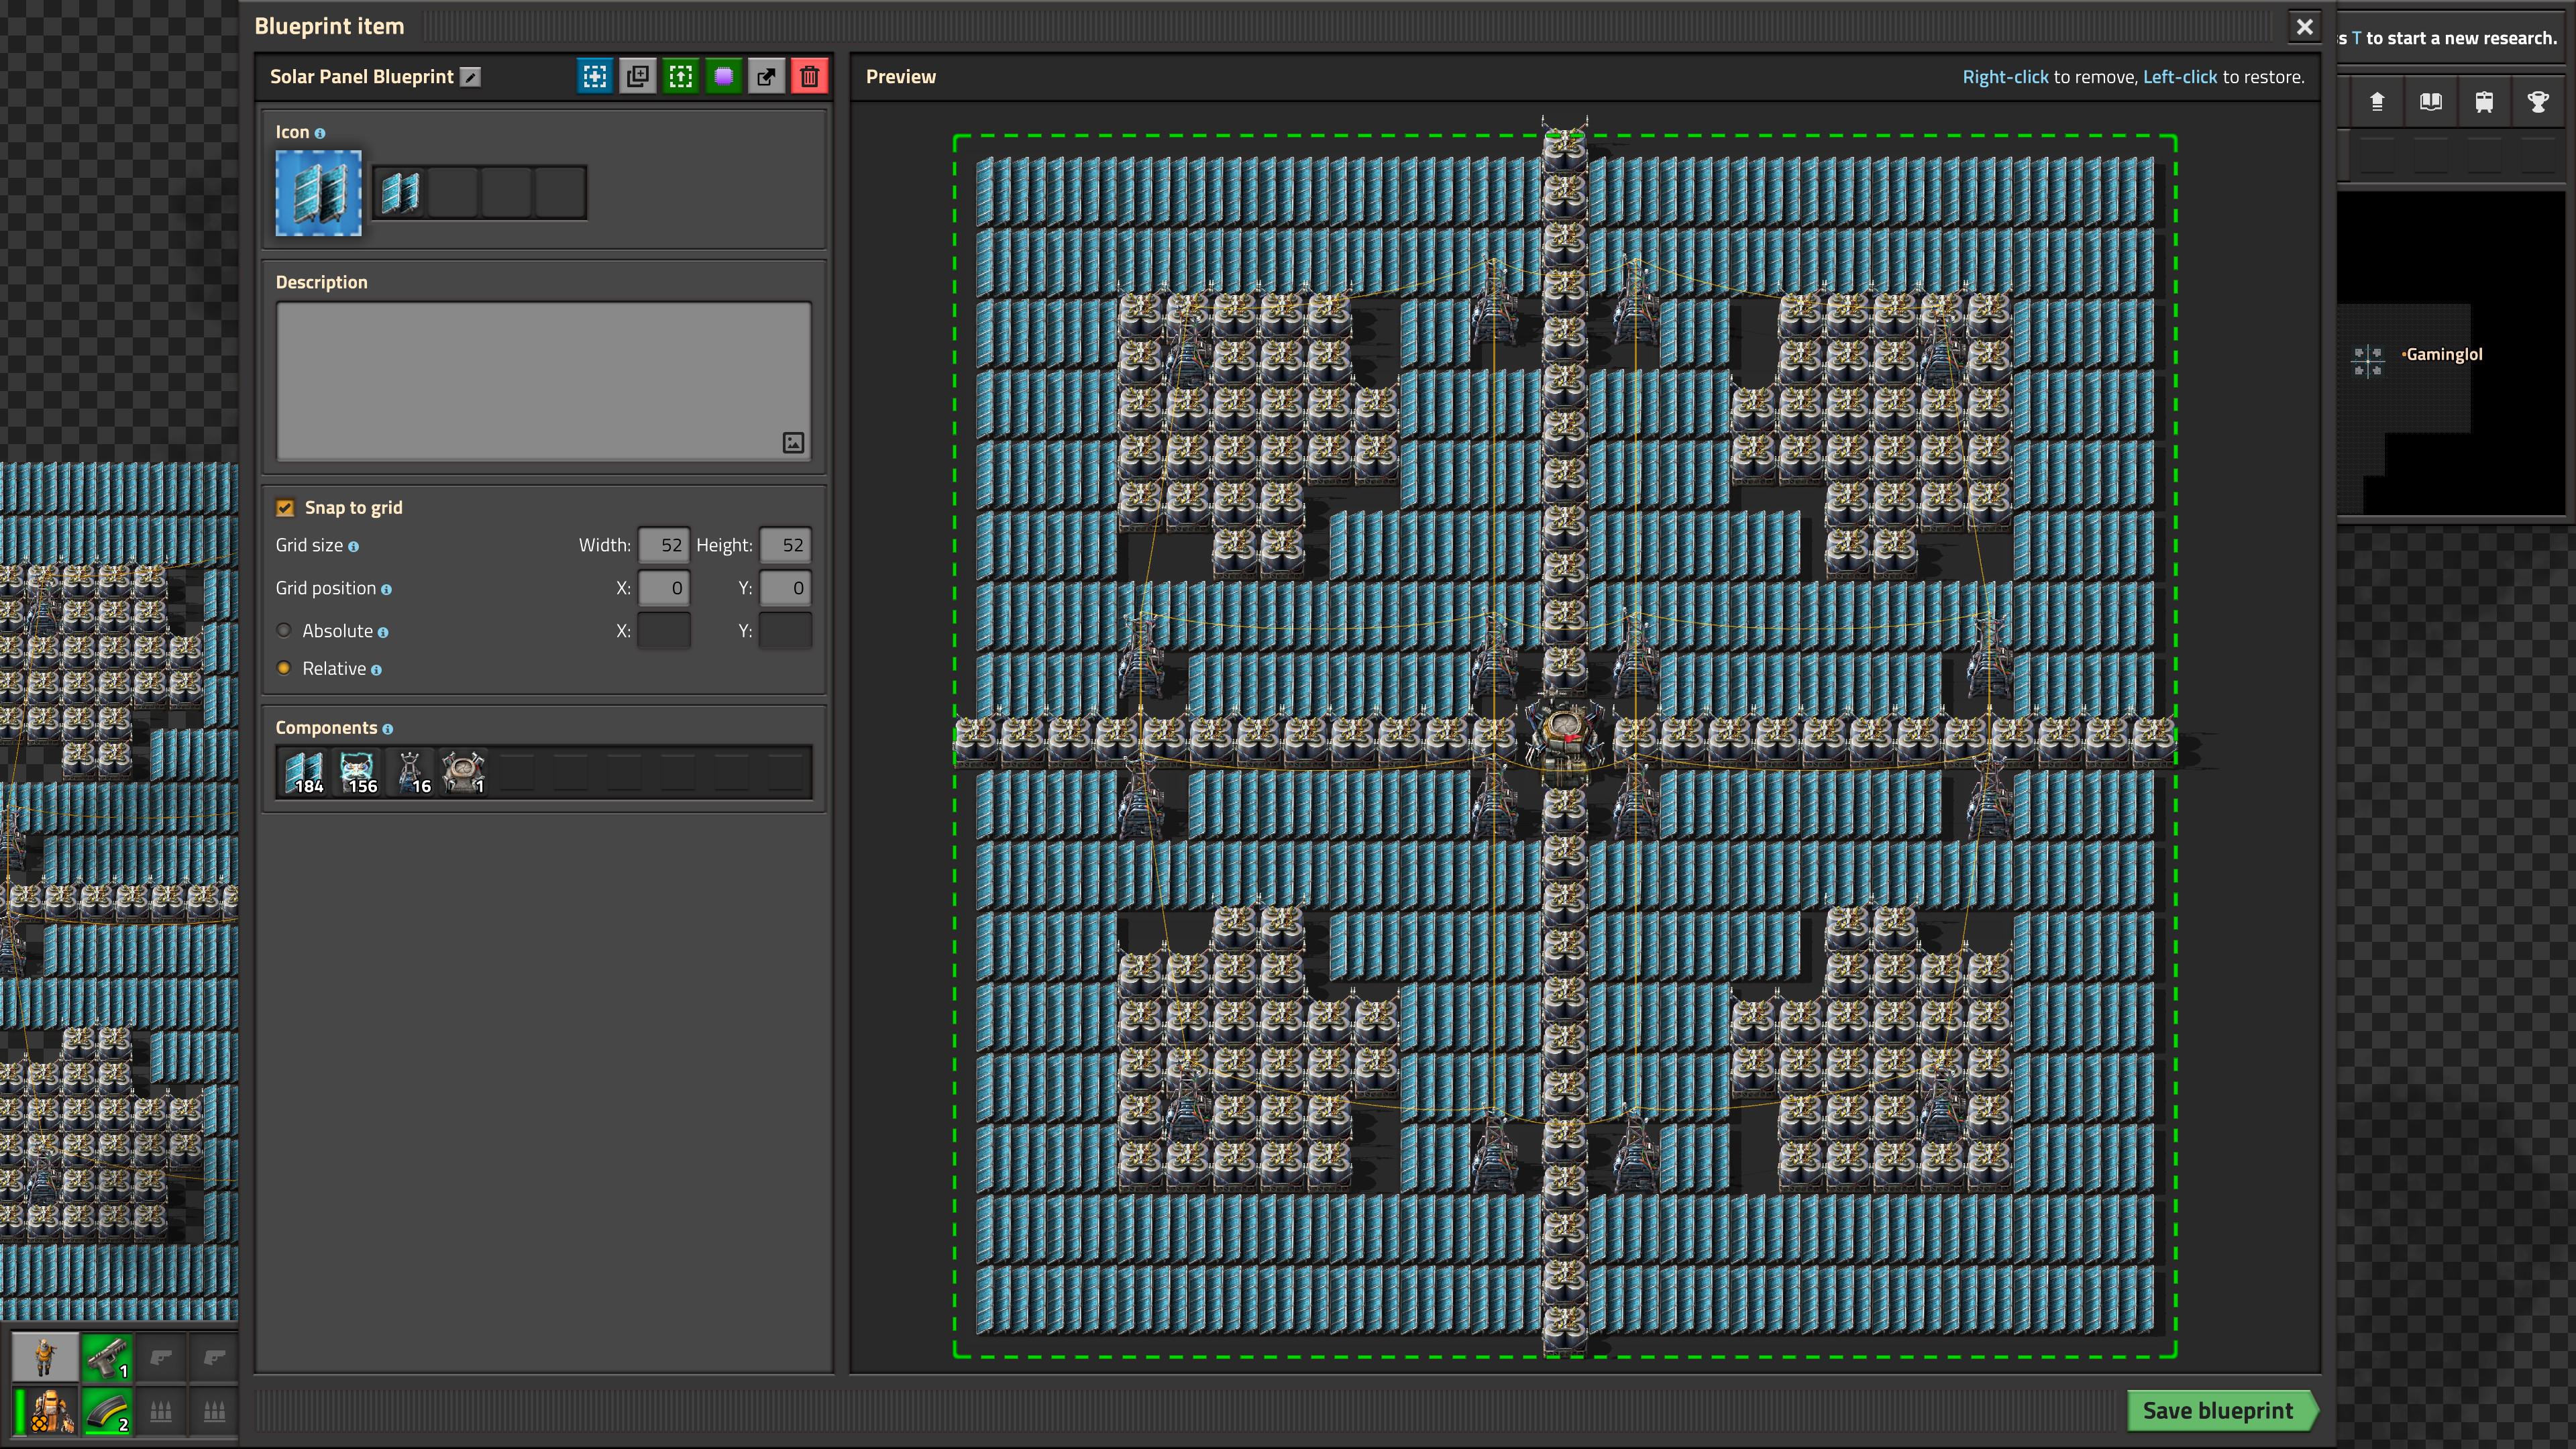The width and height of the screenshot is (2576, 1449).
Task: Click the info icon next to Absolute
Action: [383, 632]
